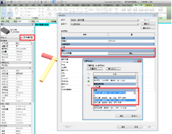
Task: Click the Duct Sizes button in dialog
Action: click(95, 69)
